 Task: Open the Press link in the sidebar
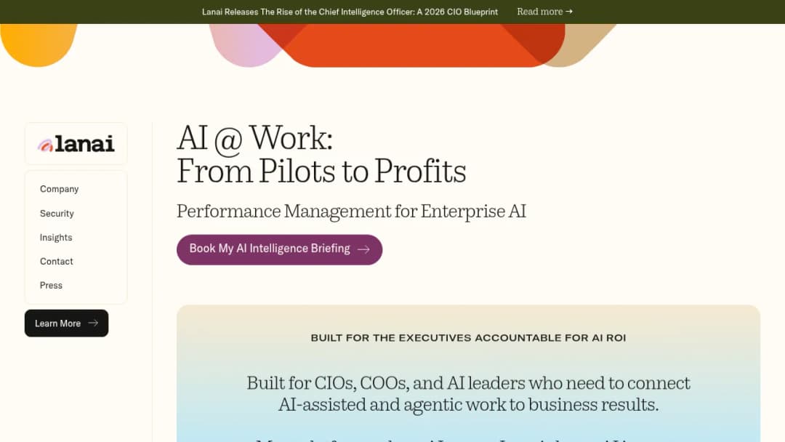[x=51, y=285]
